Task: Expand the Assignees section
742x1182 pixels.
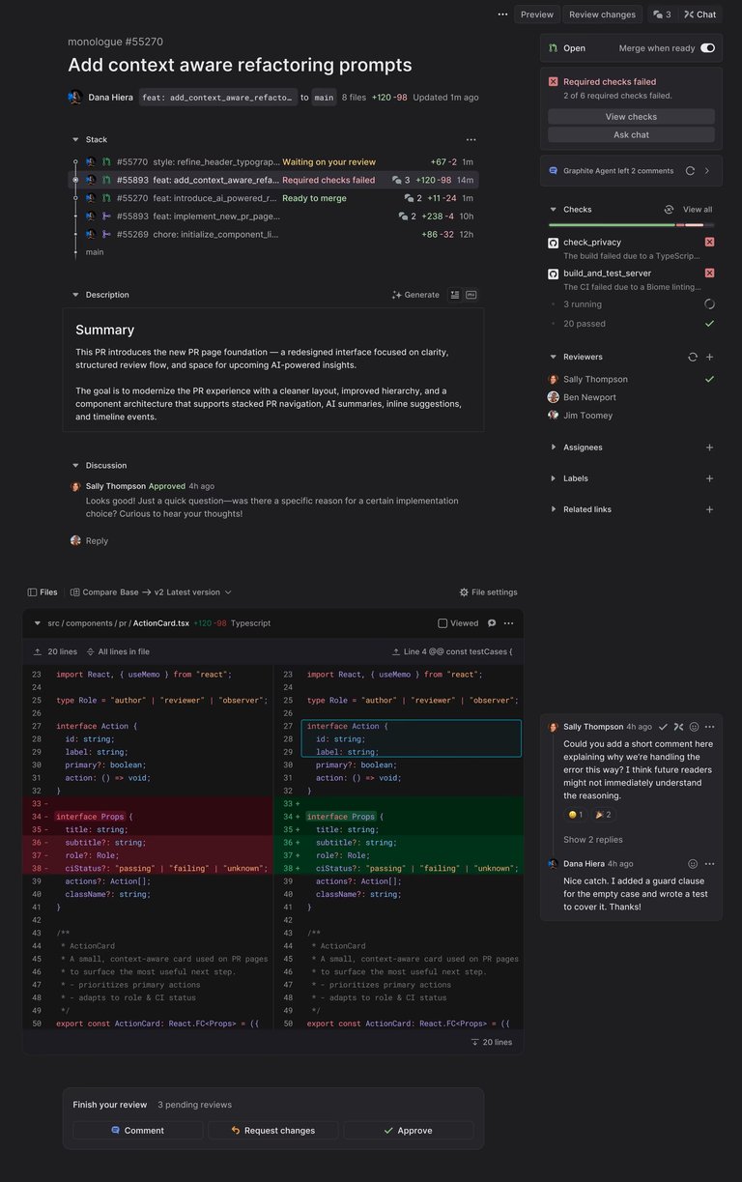Action: pyautogui.click(x=554, y=447)
